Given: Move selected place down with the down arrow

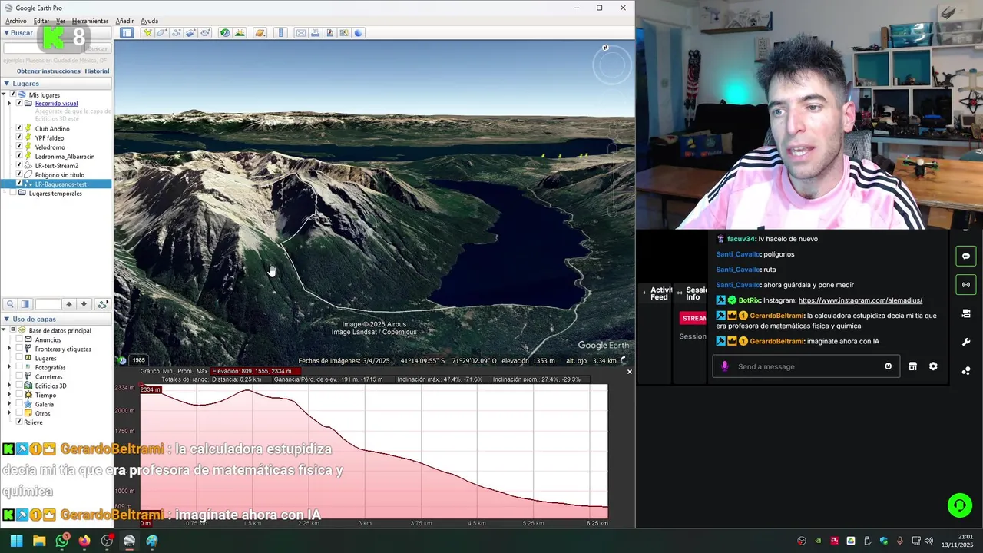Looking at the screenshot, I should [84, 304].
